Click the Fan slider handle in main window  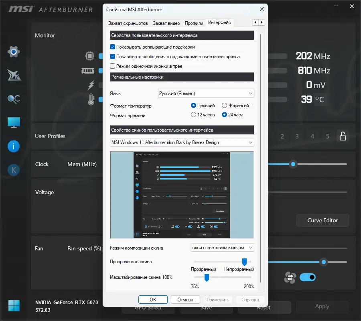[324, 262]
